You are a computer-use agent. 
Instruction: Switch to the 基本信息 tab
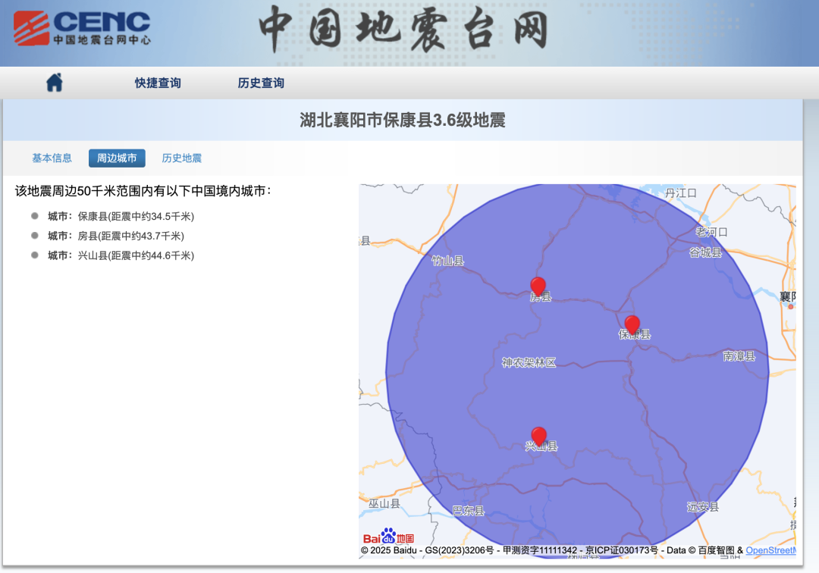[52, 158]
